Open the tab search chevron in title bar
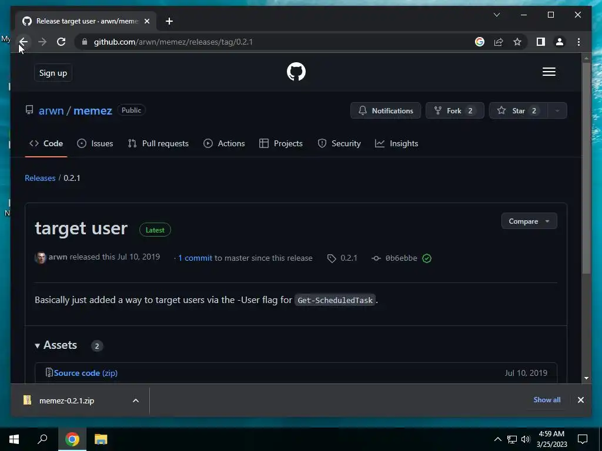 [496, 15]
